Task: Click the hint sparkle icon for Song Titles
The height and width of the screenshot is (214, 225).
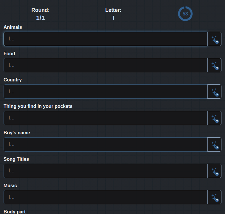Action: [x=214, y=171]
